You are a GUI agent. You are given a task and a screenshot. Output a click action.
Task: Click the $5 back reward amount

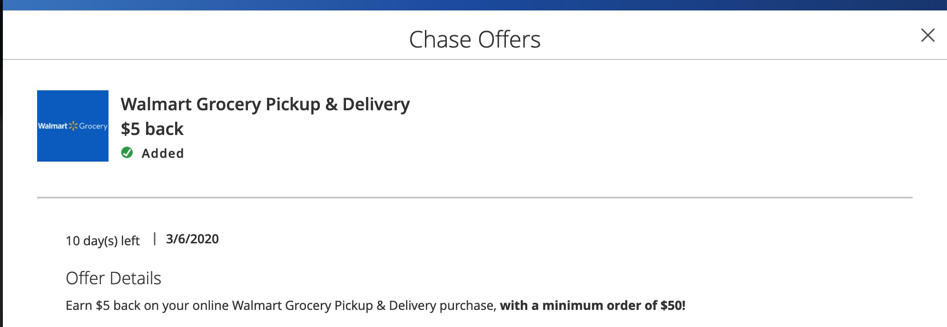pyautogui.click(x=152, y=129)
